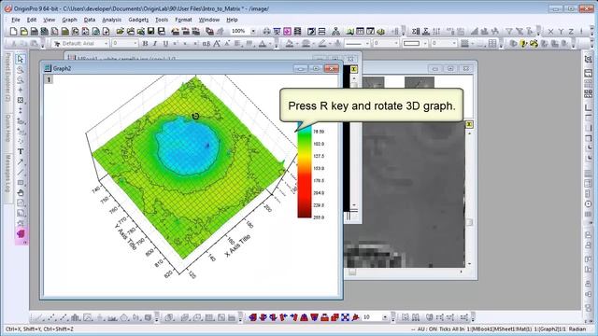Create a new project from the toolbar
Screen dimensions: 598x336
(13, 31)
